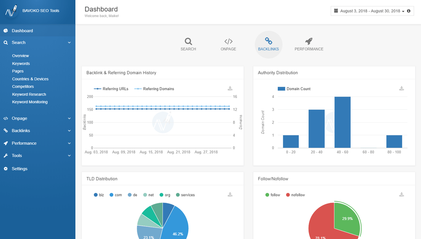Click the Search magnifier icon in sidebar
The width and height of the screenshot is (421, 239).
point(6,43)
